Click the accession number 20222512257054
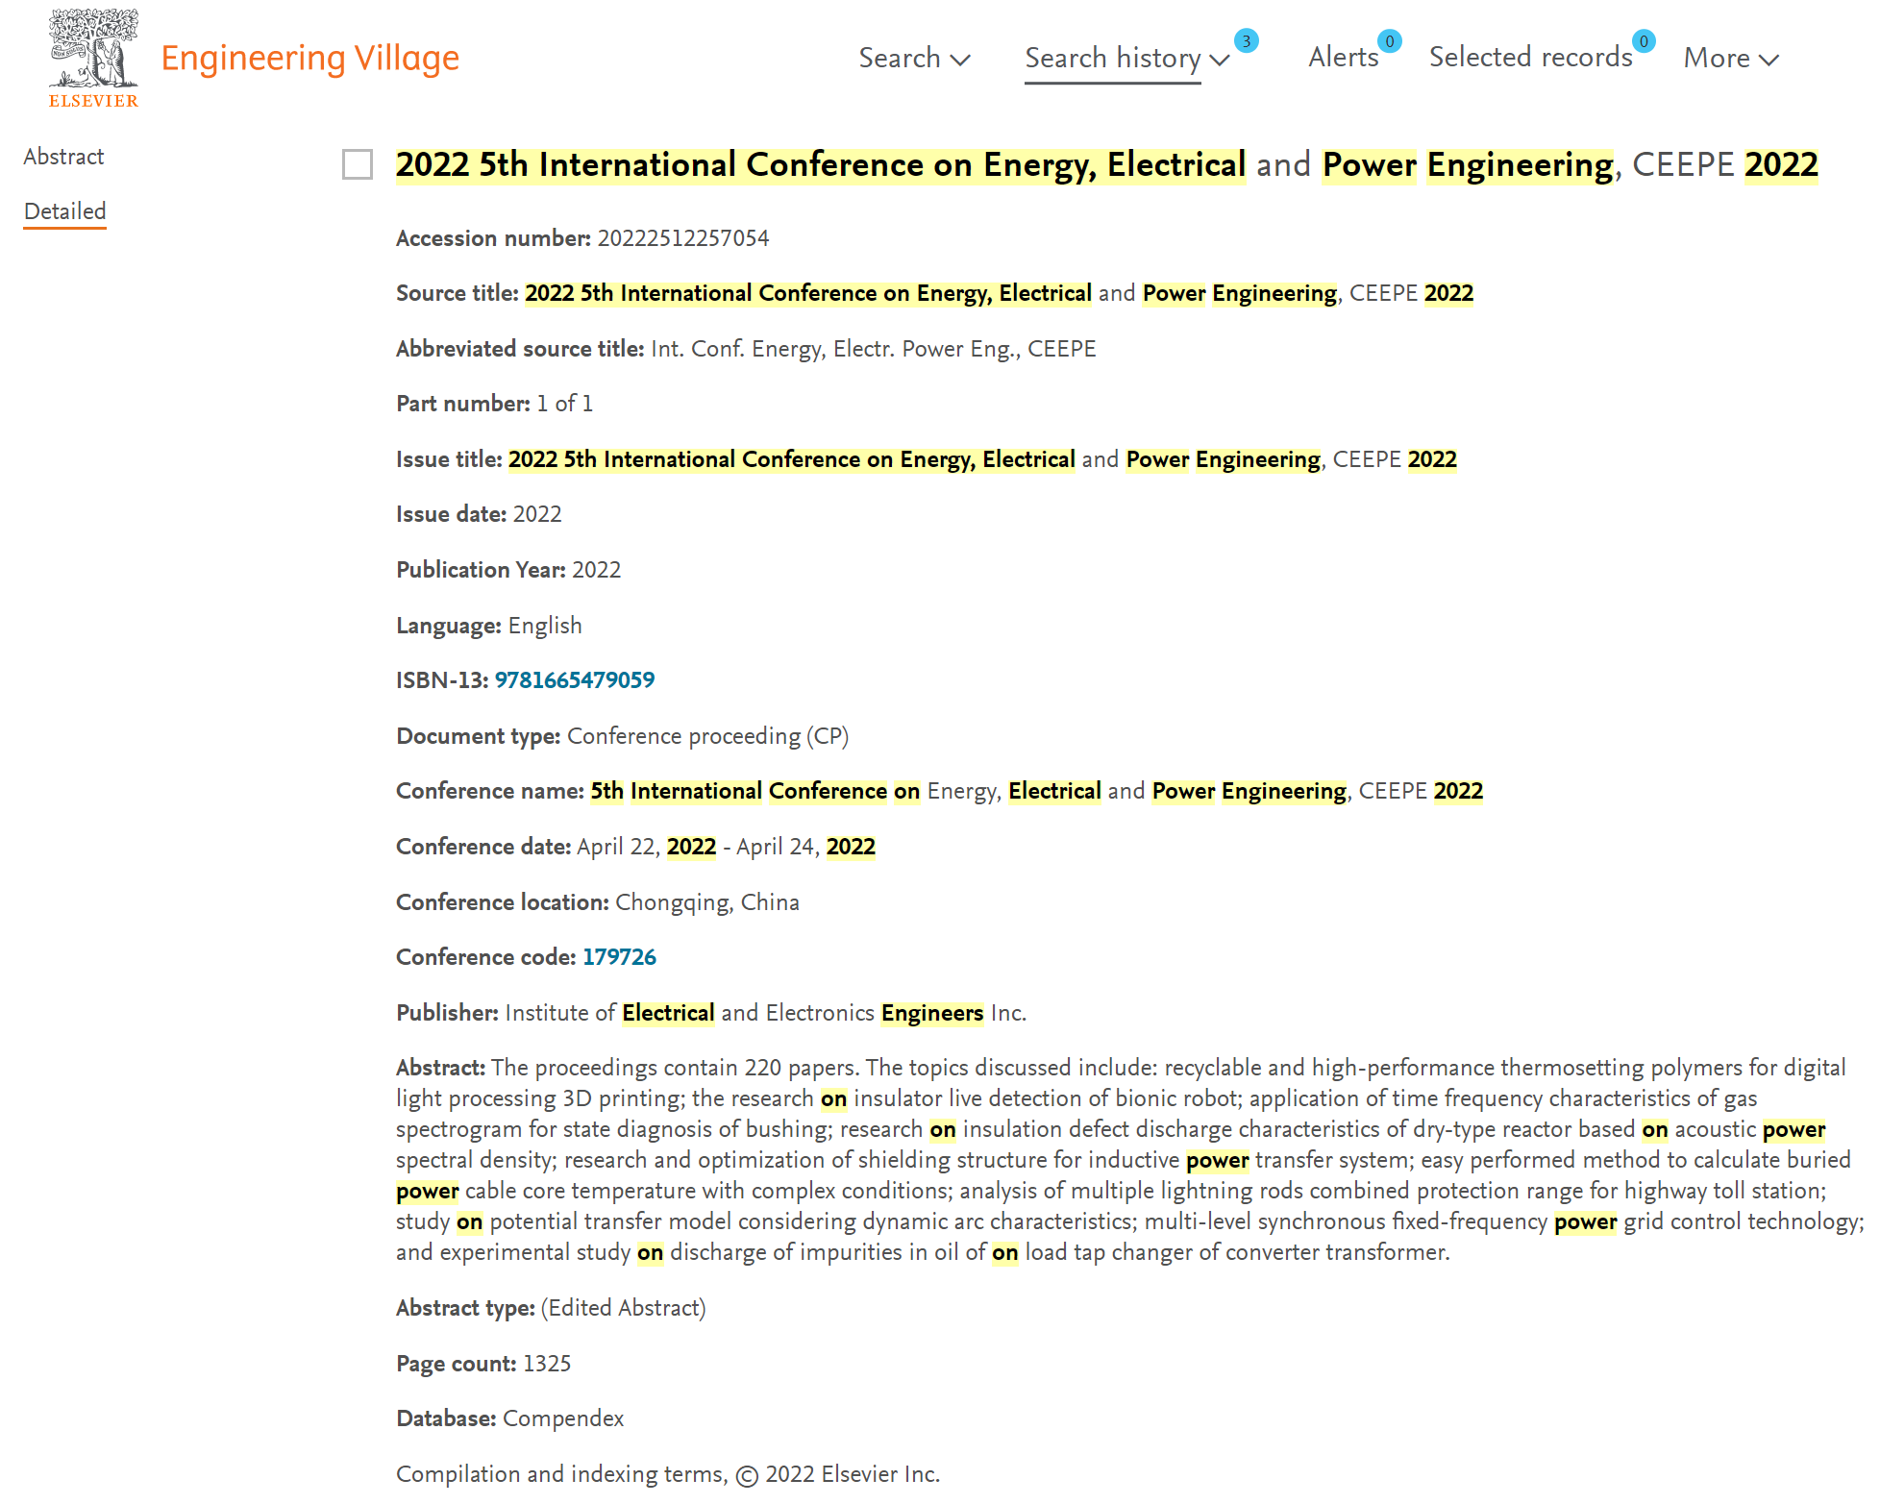The height and width of the screenshot is (1504, 1880). 683,238
